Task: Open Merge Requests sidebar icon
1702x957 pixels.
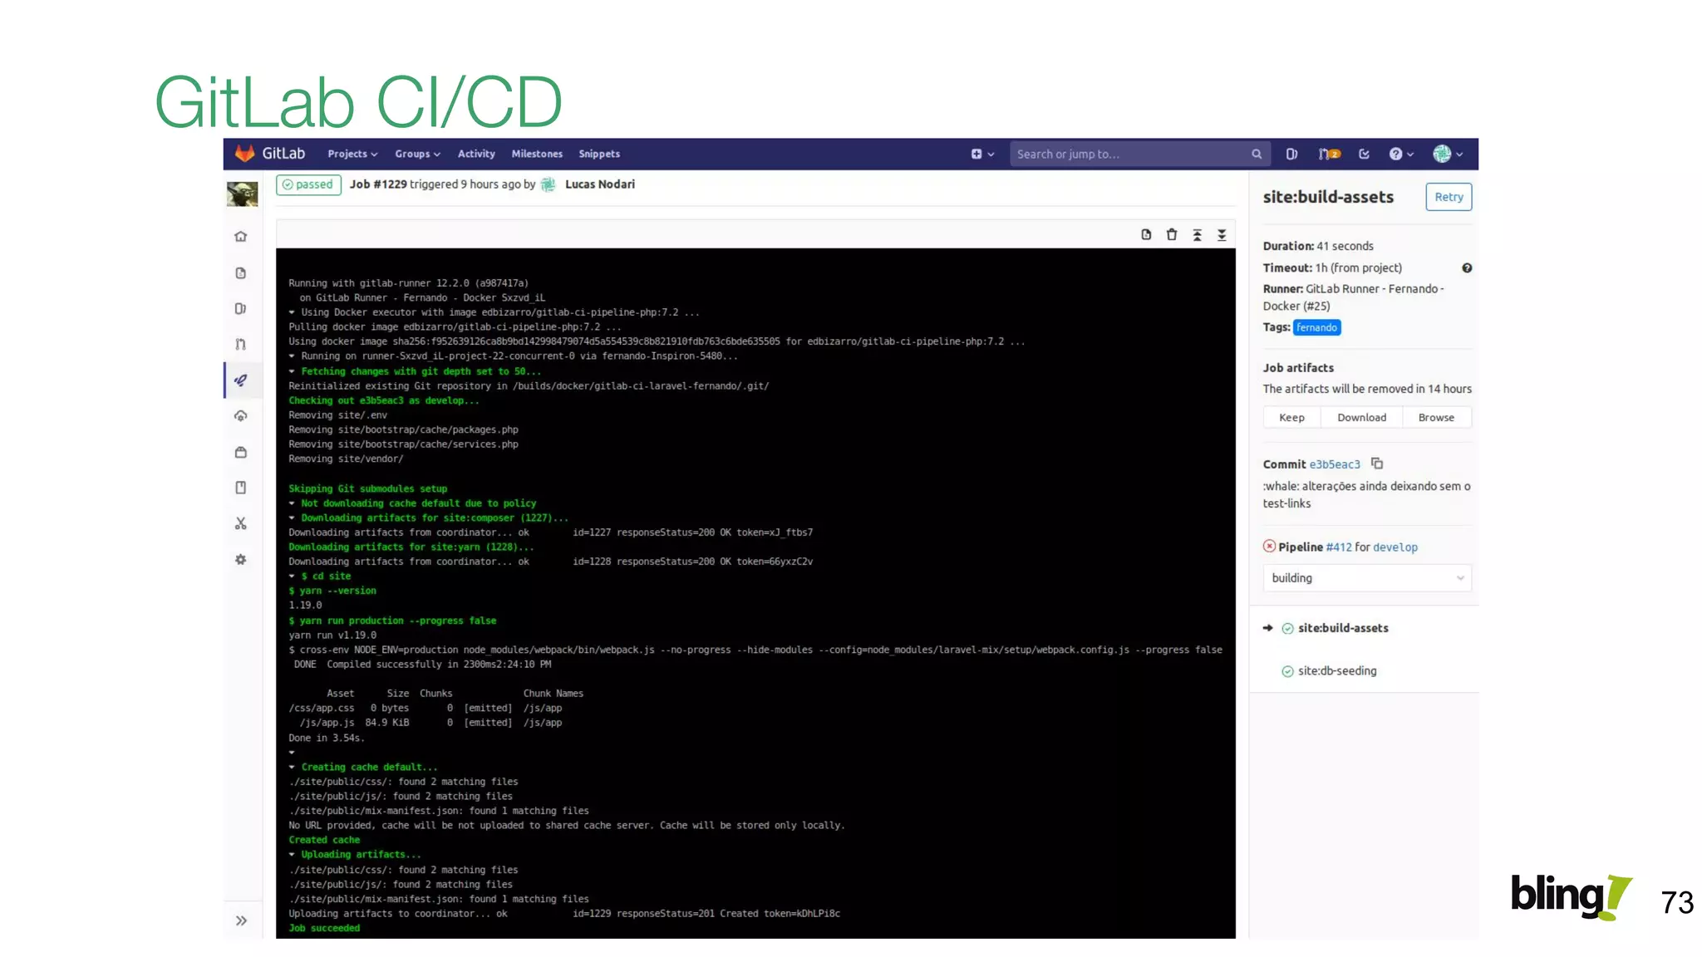Action: (241, 344)
